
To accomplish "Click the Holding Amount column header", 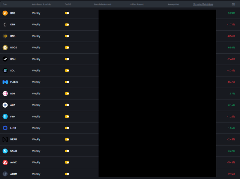I will 137,4.
